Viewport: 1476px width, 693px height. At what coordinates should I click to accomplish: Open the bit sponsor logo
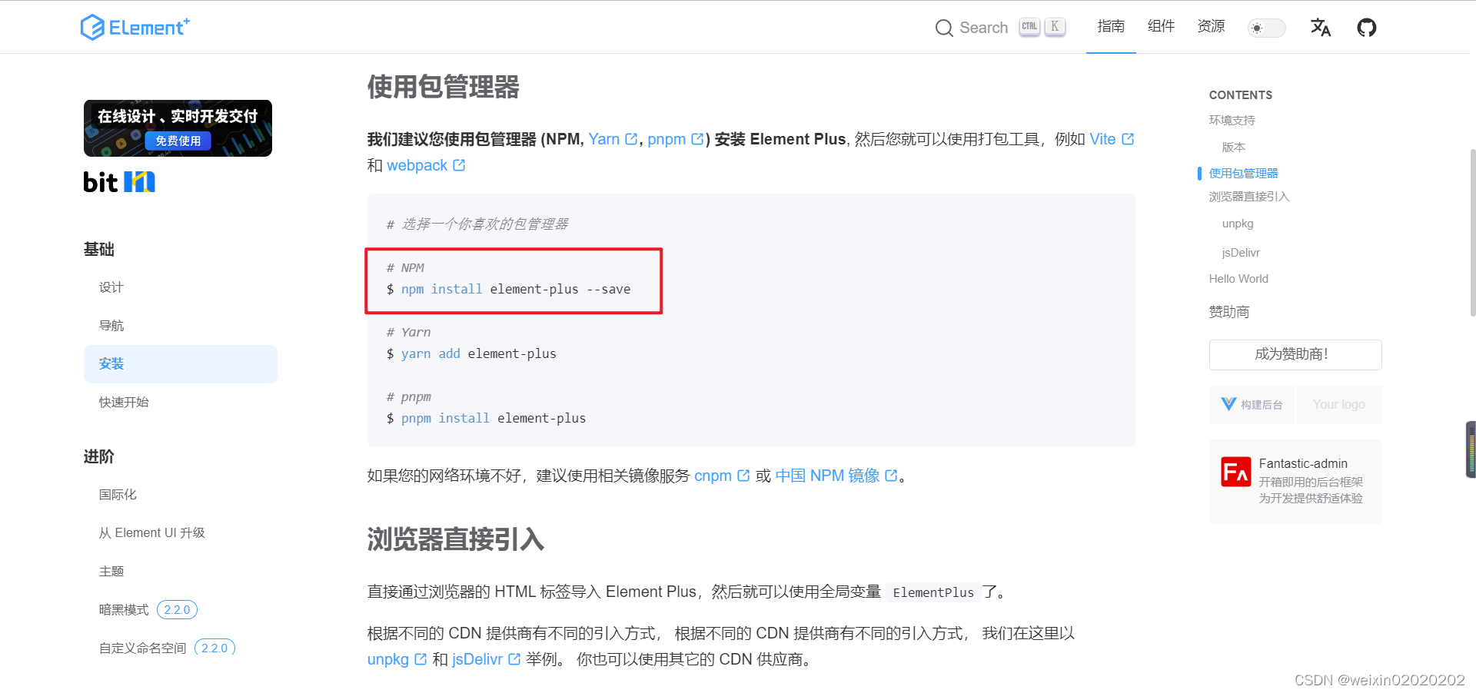coord(119,182)
